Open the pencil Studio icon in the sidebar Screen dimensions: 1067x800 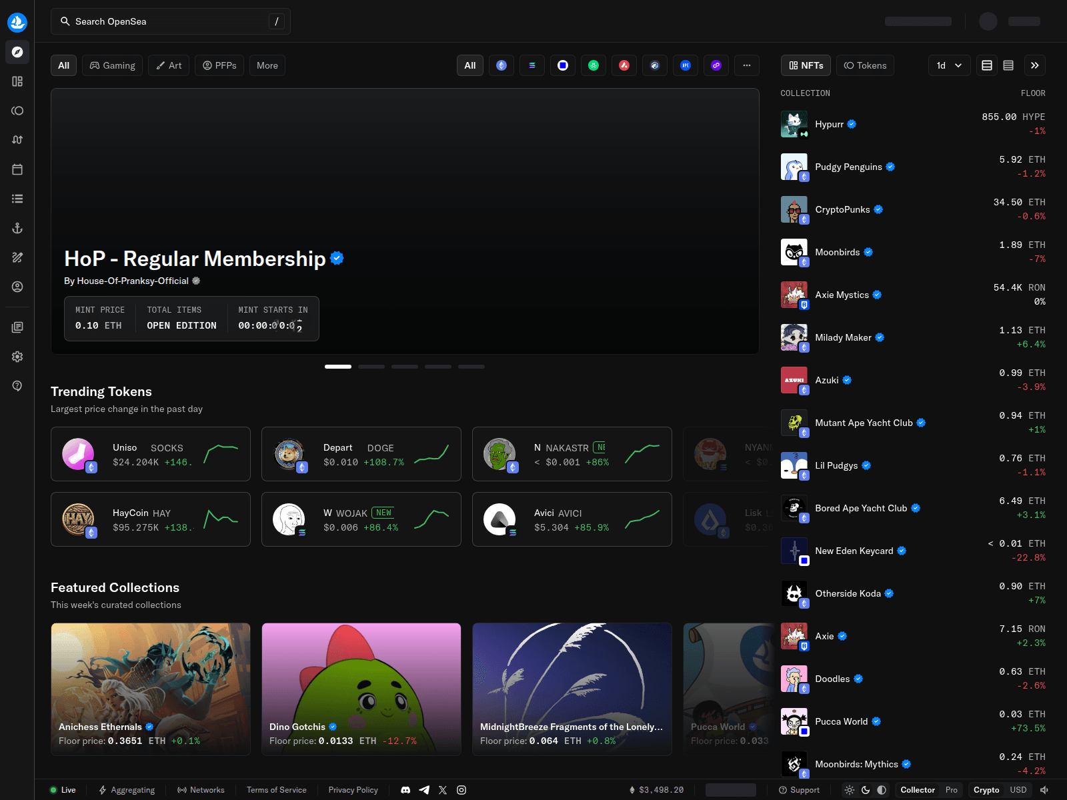tap(17, 257)
